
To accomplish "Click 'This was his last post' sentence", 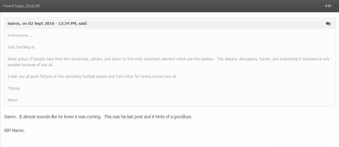I will (148, 117).
